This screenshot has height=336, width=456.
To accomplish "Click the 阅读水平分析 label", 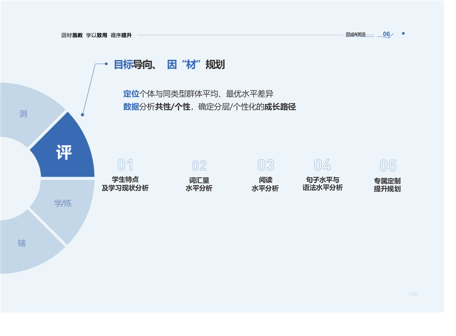I will [265, 184].
